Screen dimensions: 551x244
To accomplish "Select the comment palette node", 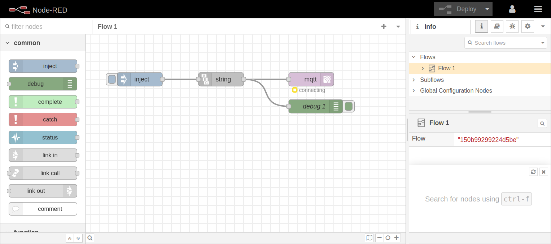I will [43, 209].
